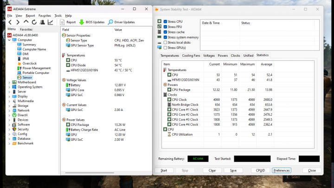Open Power Management in the tree
This screenshot has height=188, width=334.
(x=37, y=68)
